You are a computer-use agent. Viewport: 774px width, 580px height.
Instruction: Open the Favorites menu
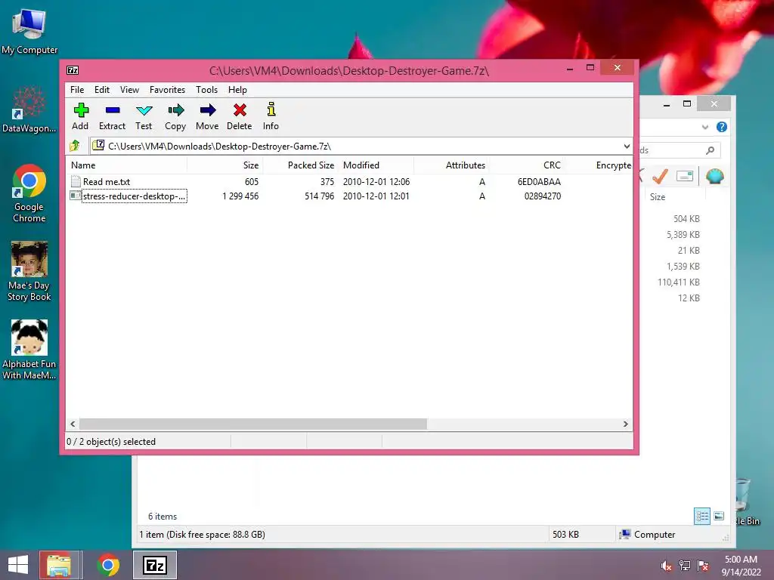pyautogui.click(x=167, y=89)
